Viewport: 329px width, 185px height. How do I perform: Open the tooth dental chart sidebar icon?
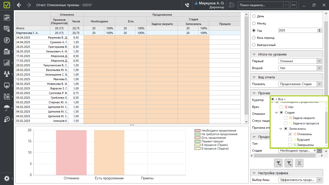click(7, 85)
